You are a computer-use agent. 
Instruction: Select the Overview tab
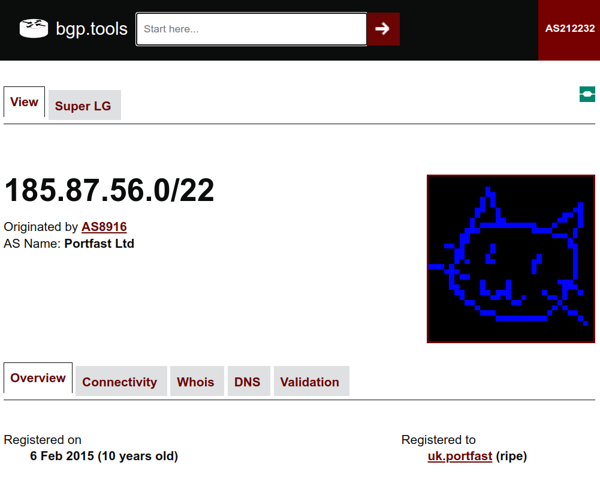(38, 378)
